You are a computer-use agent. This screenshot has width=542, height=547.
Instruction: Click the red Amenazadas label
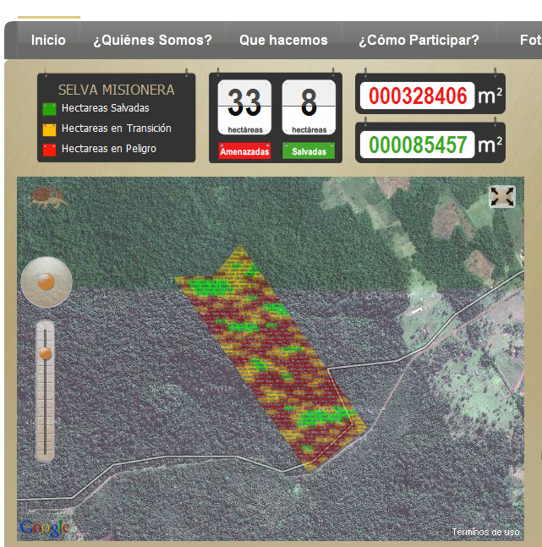[244, 151]
